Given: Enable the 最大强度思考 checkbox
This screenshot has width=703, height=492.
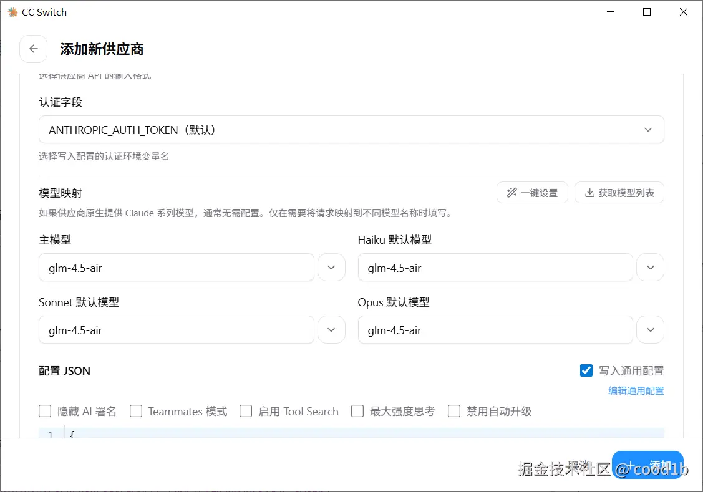Looking at the screenshot, I should click(357, 411).
